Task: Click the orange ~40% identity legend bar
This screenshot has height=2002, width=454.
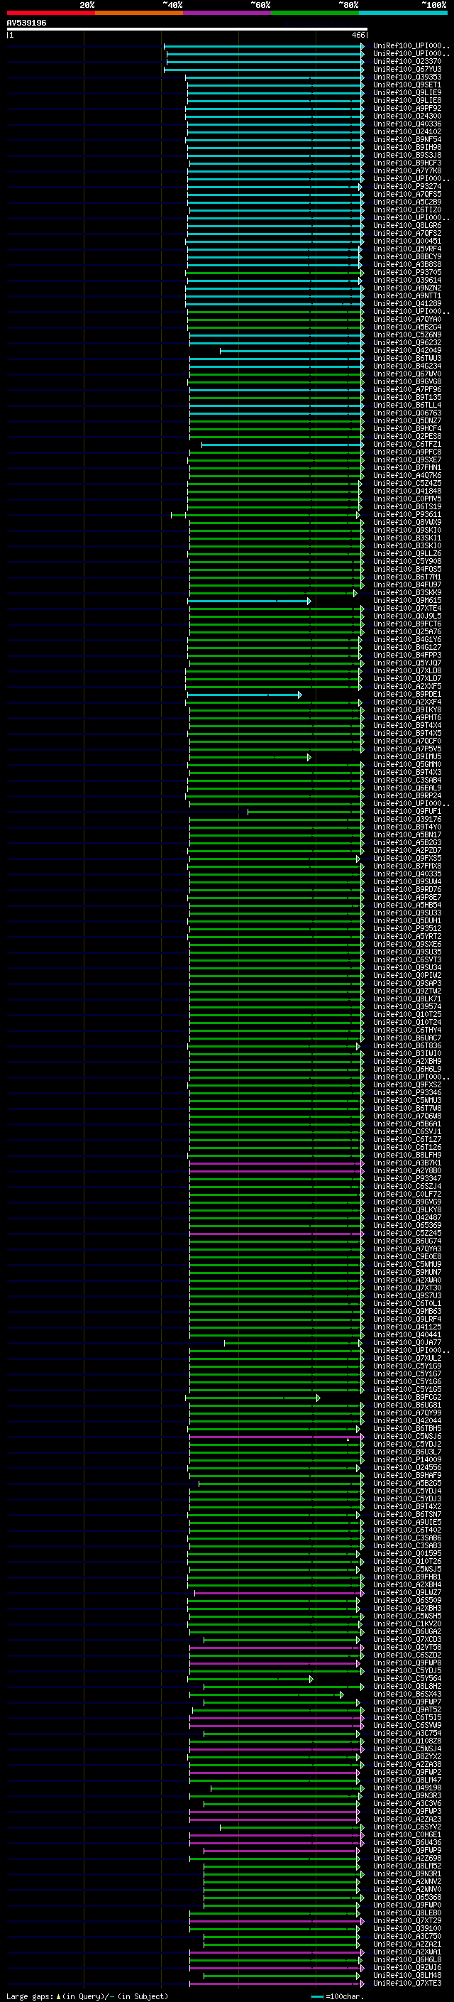Action: pyautogui.click(x=139, y=13)
